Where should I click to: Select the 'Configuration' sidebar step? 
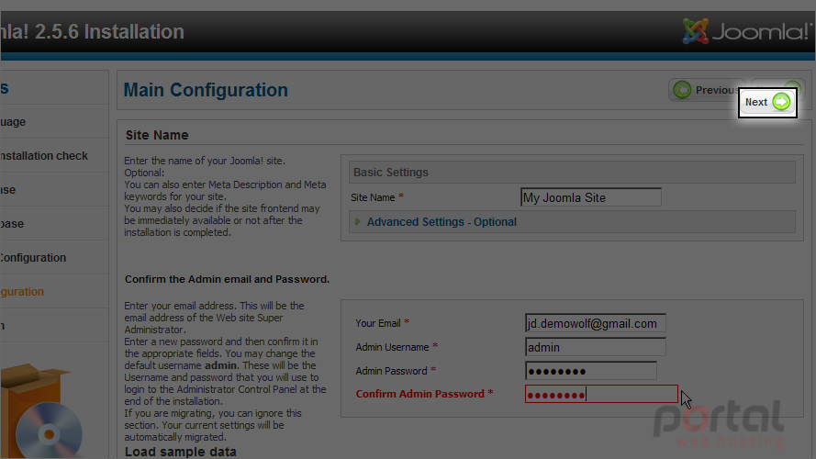tap(33, 258)
